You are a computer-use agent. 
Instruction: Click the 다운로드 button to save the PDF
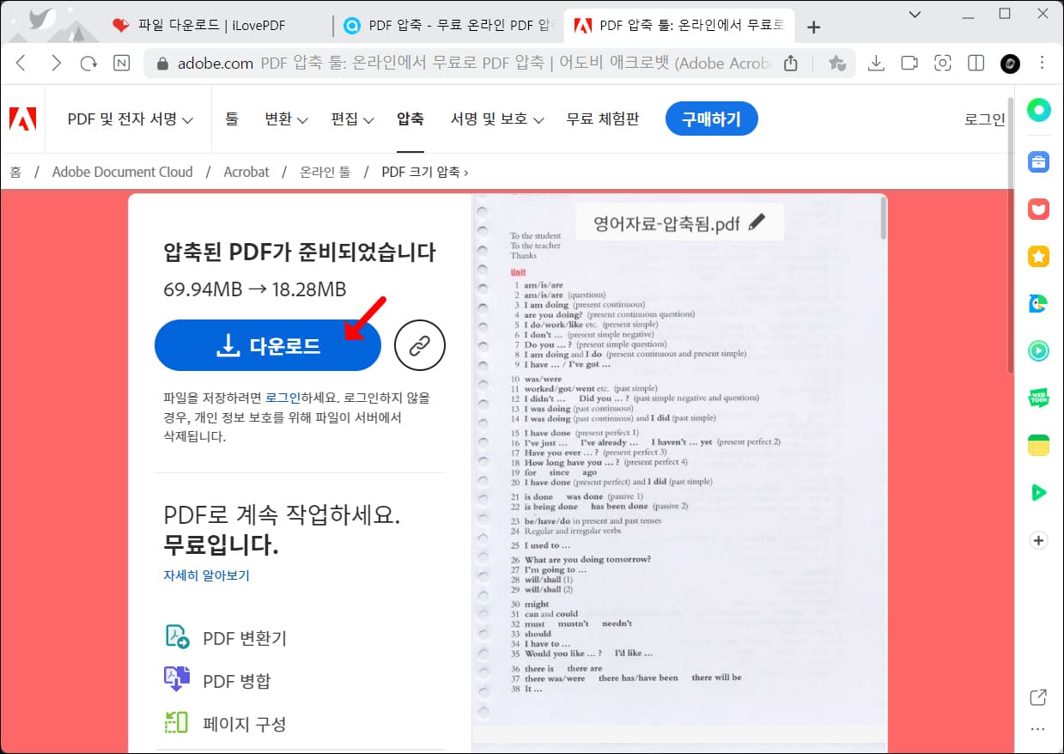coord(267,344)
